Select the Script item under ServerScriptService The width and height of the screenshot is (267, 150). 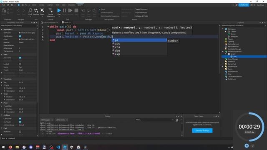(233, 54)
